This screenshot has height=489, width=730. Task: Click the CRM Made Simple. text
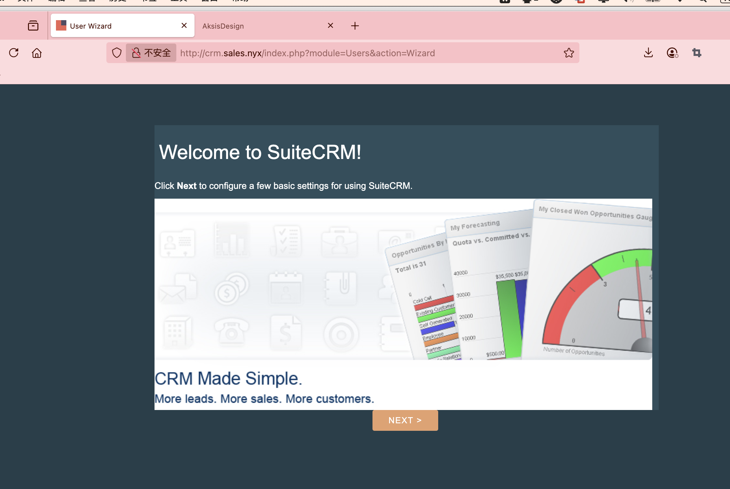(x=228, y=378)
